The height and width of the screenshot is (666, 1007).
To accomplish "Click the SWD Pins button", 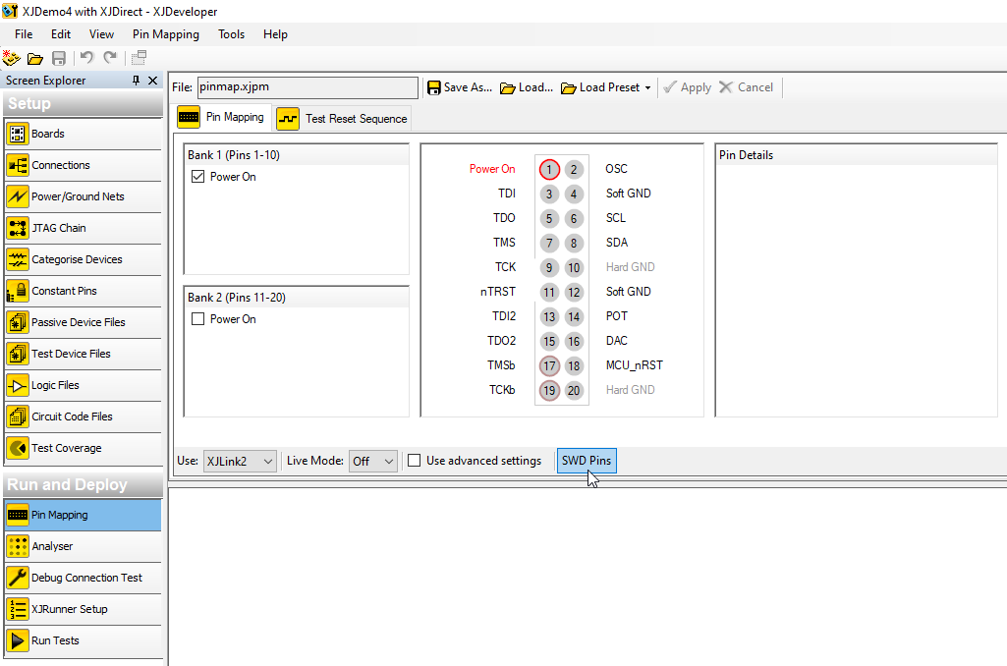I will (587, 460).
